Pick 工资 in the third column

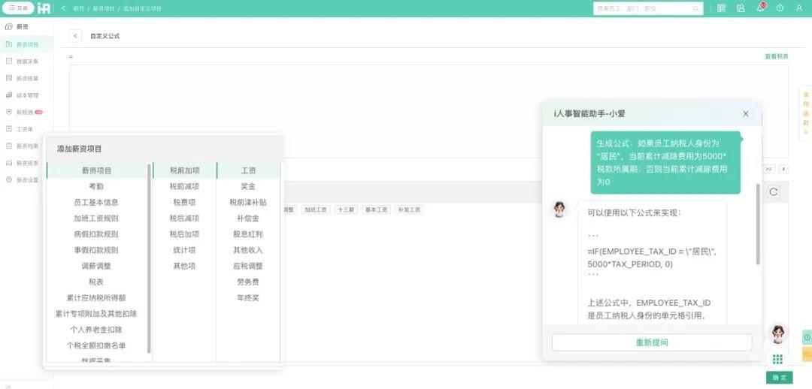pos(248,170)
